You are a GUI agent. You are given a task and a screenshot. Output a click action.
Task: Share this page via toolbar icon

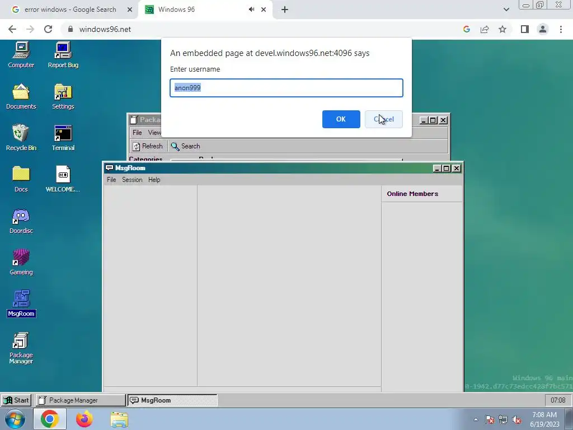click(485, 29)
